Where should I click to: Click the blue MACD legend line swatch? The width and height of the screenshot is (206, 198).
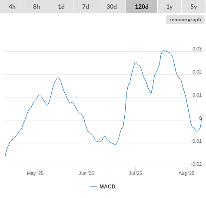tap(94, 187)
